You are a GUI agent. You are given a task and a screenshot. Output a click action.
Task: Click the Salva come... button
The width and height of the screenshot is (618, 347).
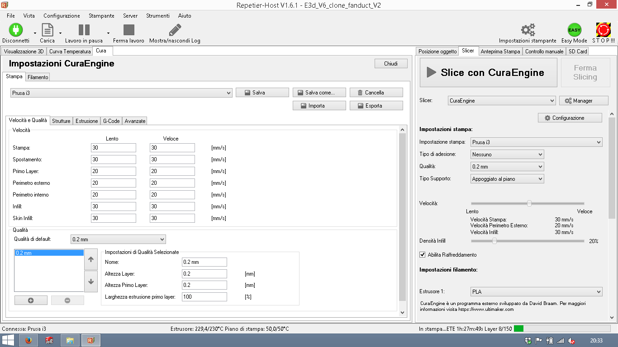tap(319, 93)
